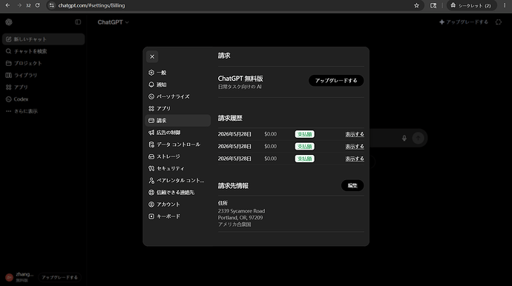
Task: Open the アプリ settings tab in the dialog
Action: coord(177,109)
